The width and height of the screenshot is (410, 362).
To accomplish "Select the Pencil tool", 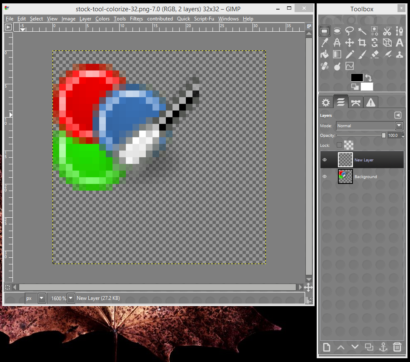I will coord(350,54).
